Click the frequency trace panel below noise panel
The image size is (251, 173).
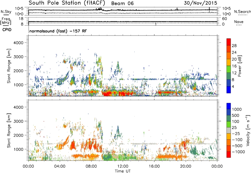click(123, 21)
